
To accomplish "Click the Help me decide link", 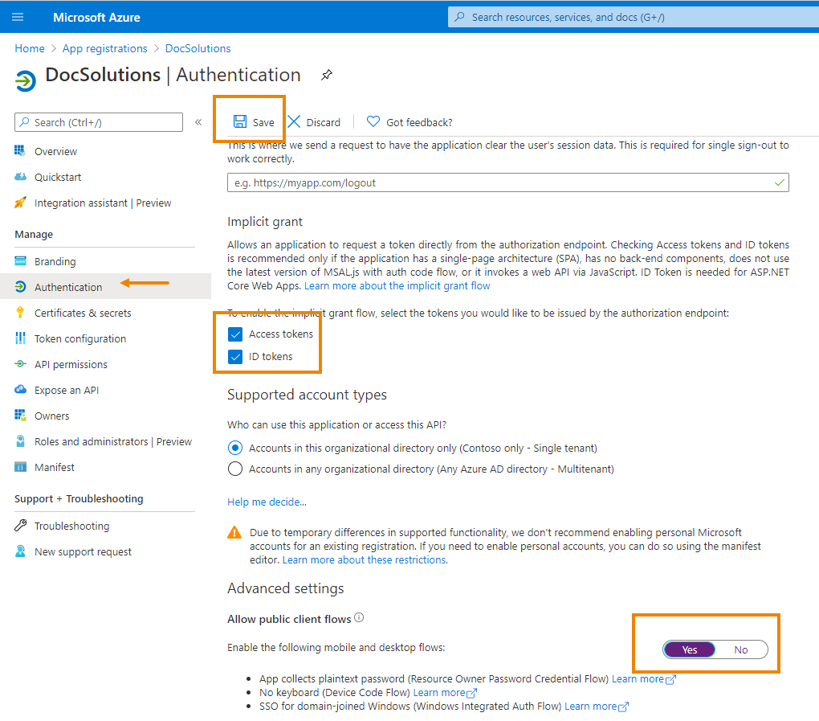I will tap(267, 502).
